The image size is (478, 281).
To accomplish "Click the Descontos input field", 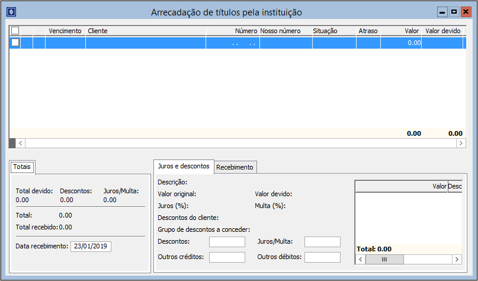I will [227, 242].
